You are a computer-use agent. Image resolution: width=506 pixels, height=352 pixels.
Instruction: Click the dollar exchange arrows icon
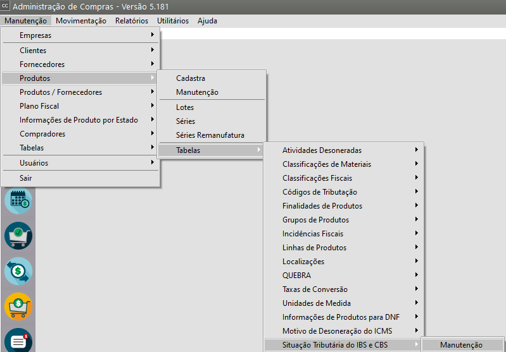tap(18, 271)
